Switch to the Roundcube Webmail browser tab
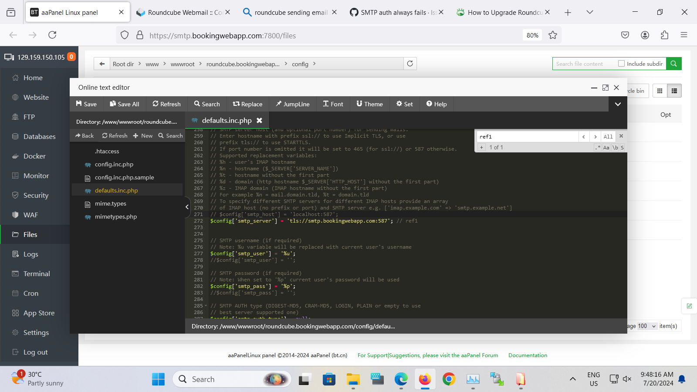 183,12
